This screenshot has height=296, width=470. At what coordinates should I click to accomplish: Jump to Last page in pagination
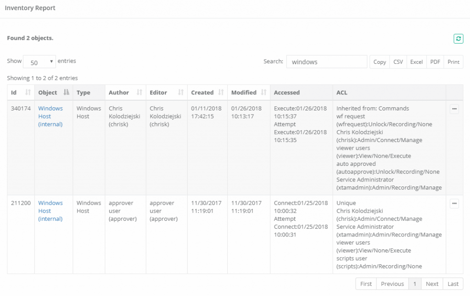[453, 284]
